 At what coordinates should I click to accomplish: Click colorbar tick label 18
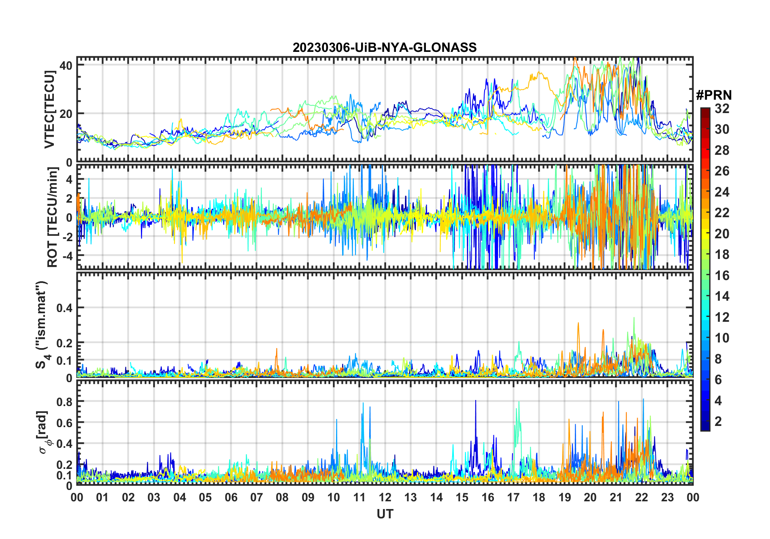coord(722,255)
